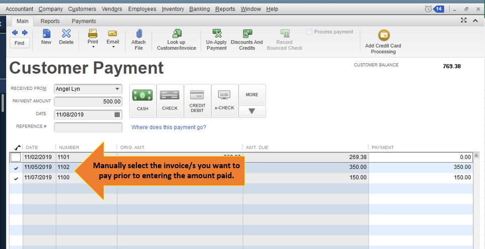Create a New customer payment
Viewport: 485px width, 249px height.
coord(46,37)
